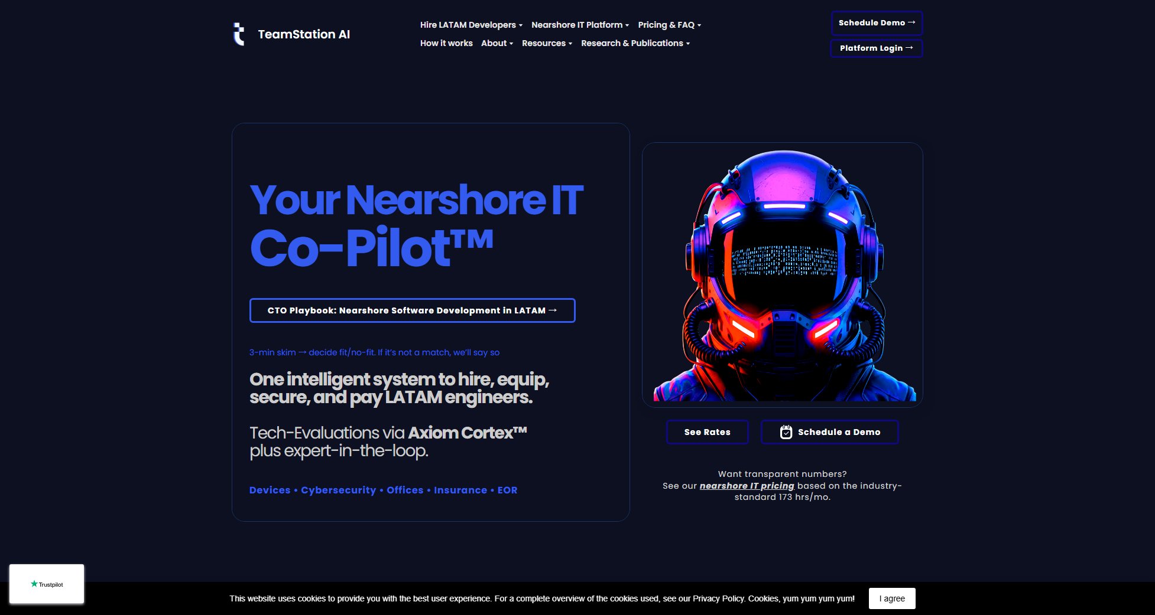Screen dimensions: 1155x615
Task: Open the Trustpilot widget
Action: point(47,584)
